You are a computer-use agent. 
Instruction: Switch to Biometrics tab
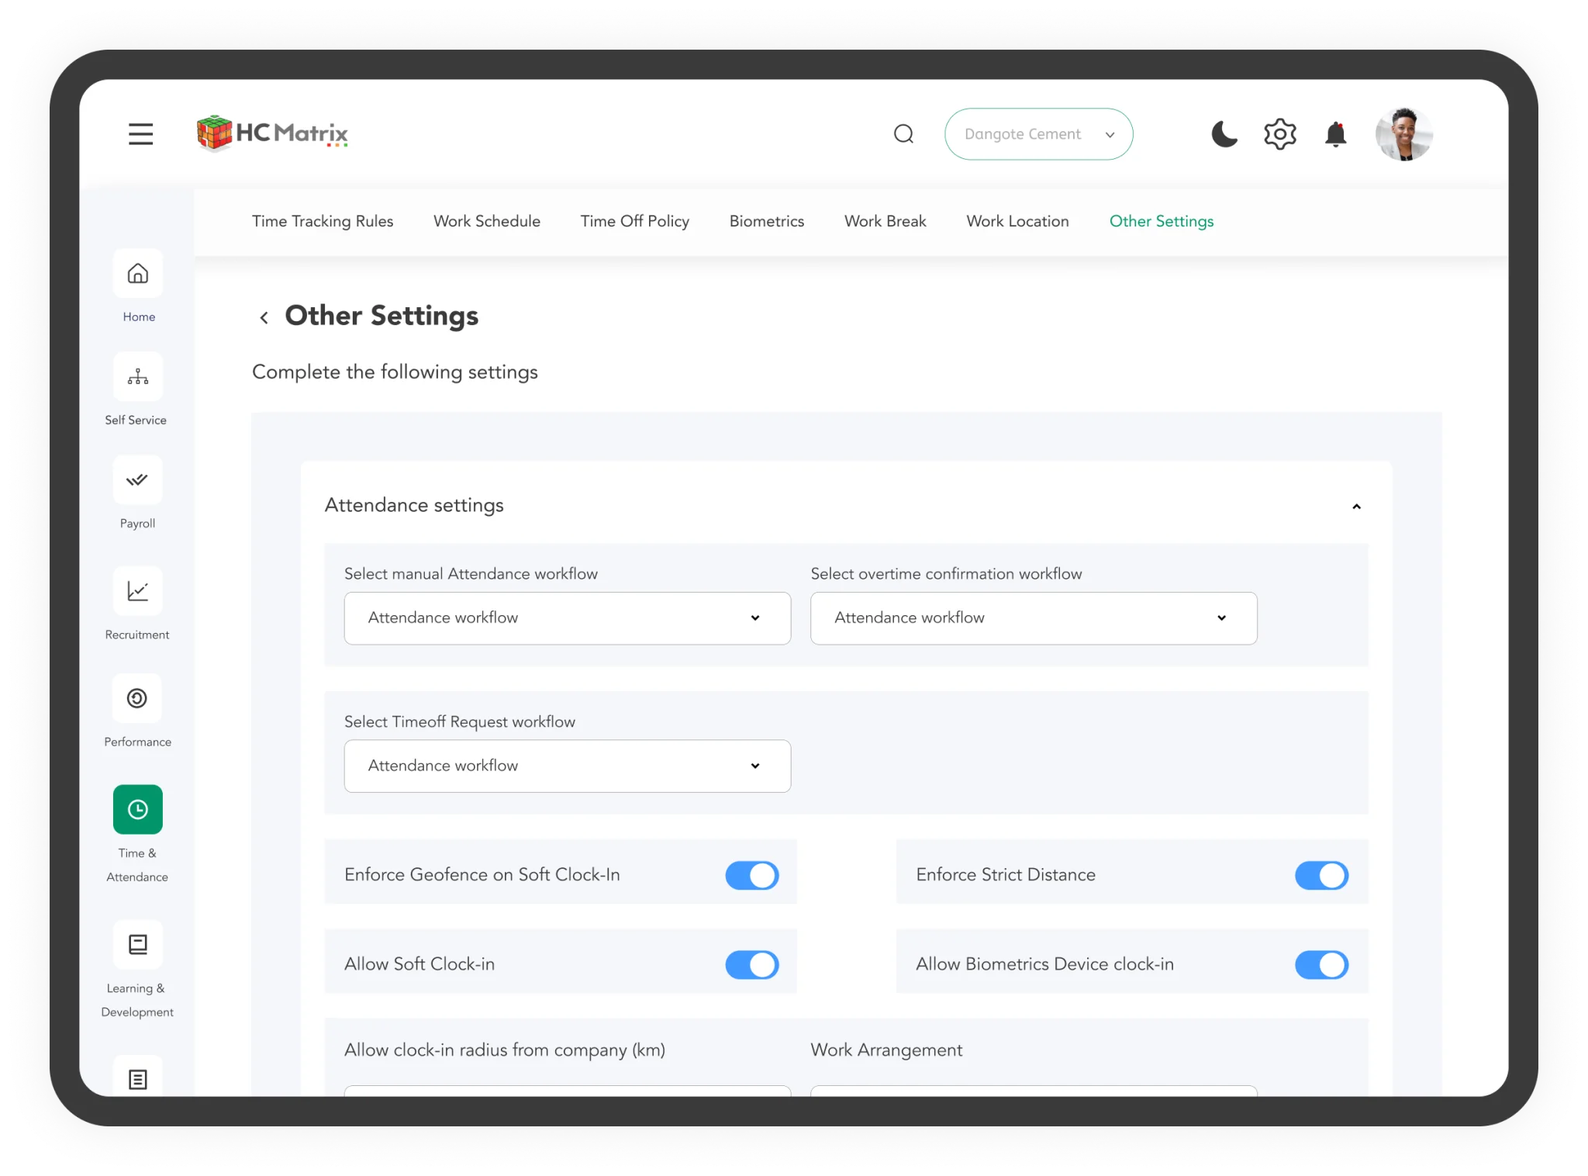[x=766, y=221]
